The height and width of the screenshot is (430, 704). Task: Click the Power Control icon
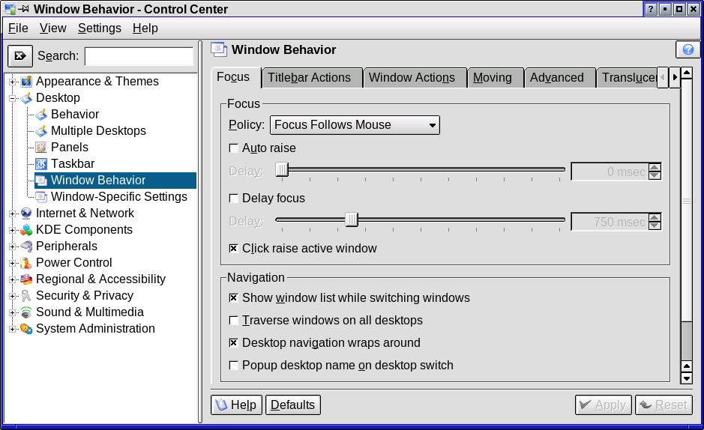coord(26,262)
